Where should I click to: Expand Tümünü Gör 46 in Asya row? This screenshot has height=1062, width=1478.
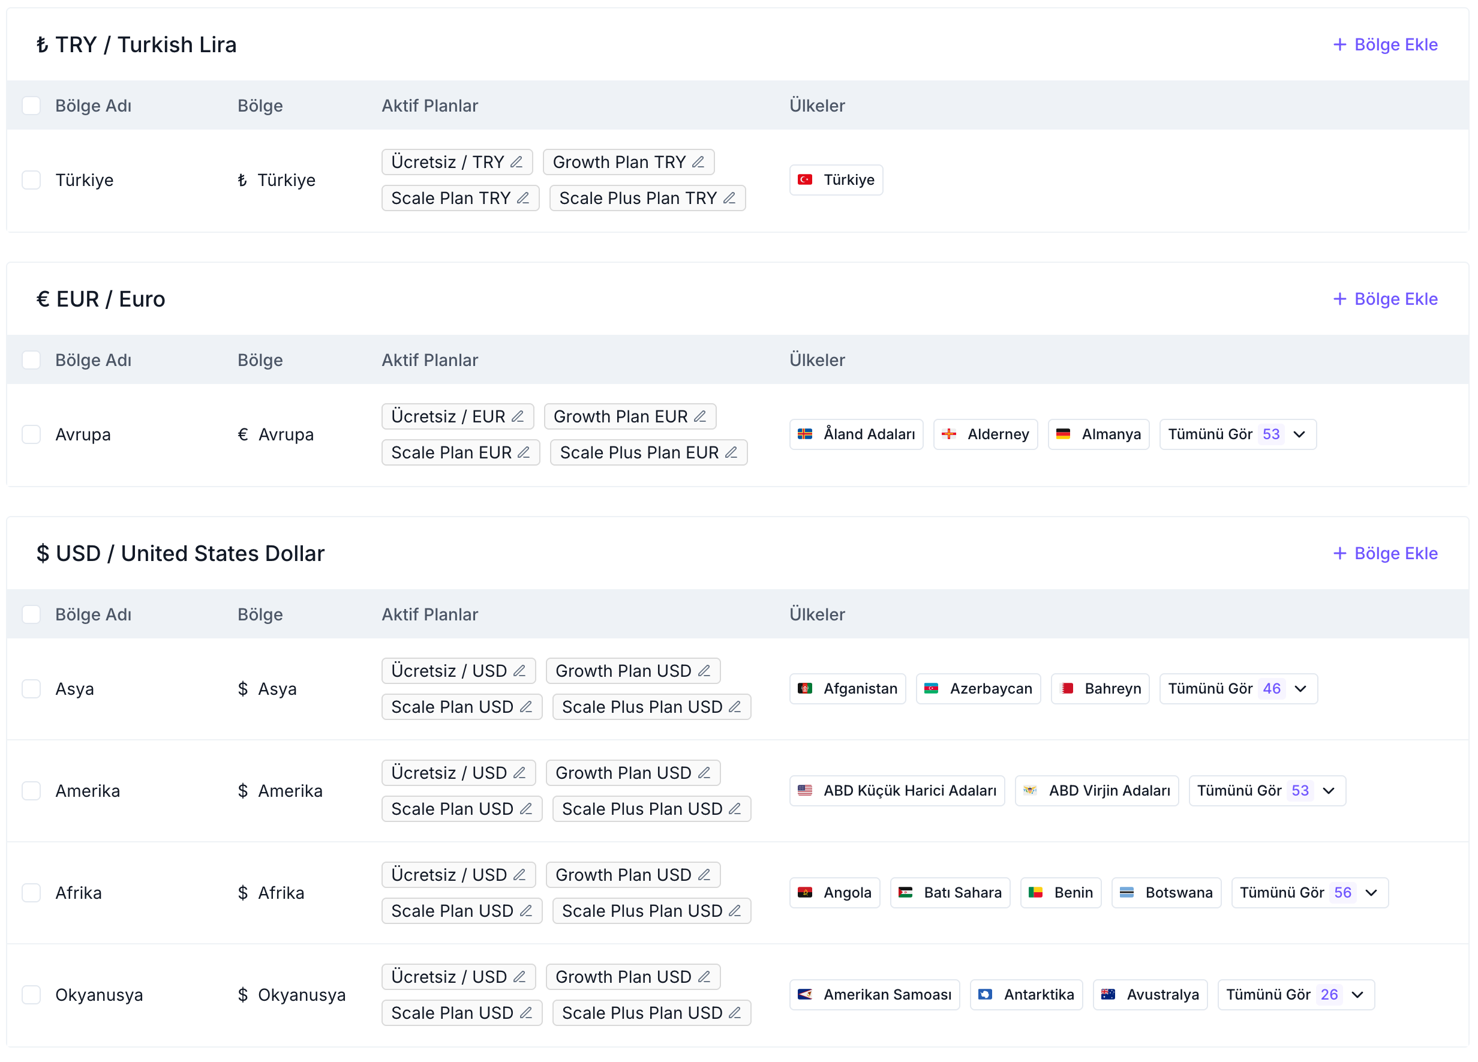point(1237,688)
